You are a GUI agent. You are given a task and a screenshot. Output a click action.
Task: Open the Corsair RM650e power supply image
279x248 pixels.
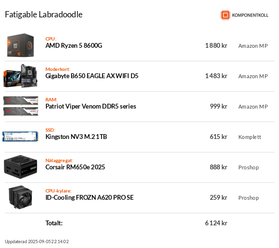(x=20, y=167)
